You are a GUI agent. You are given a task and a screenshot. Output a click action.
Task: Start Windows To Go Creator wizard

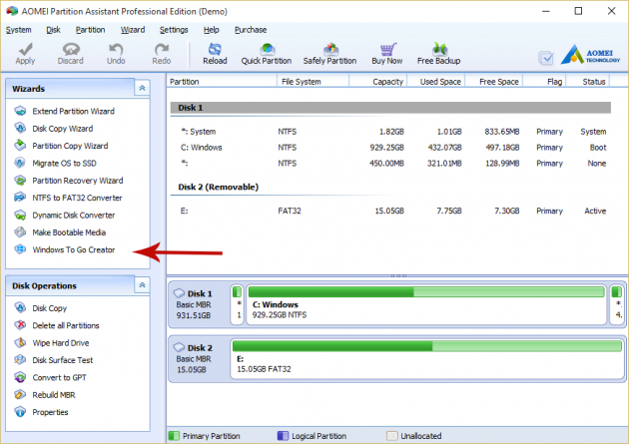tap(73, 249)
